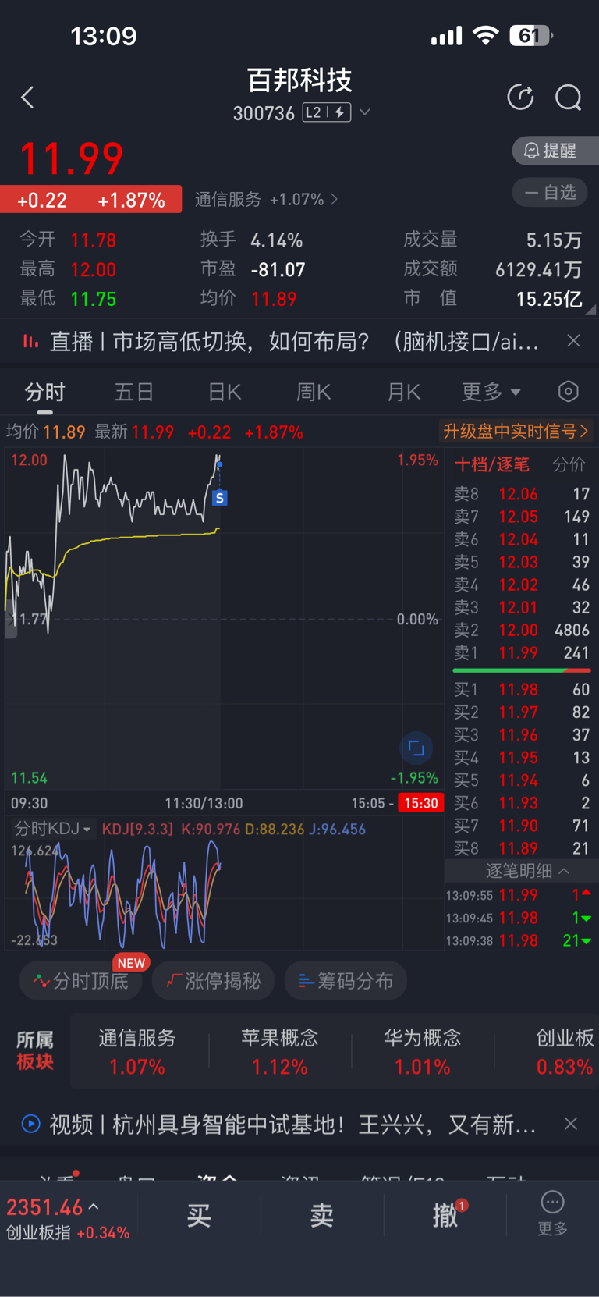Image resolution: width=599 pixels, height=1297 pixels.
Task: Open 通信服务 sector card
Action: pyautogui.click(x=137, y=1051)
